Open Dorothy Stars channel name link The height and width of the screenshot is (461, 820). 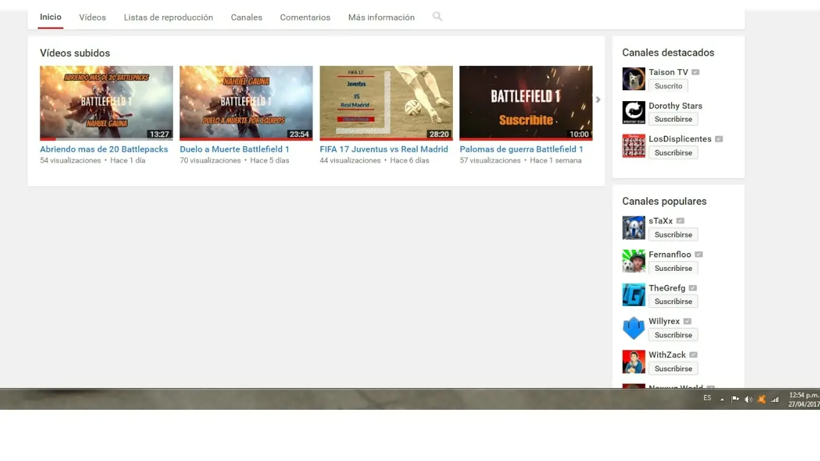(675, 106)
